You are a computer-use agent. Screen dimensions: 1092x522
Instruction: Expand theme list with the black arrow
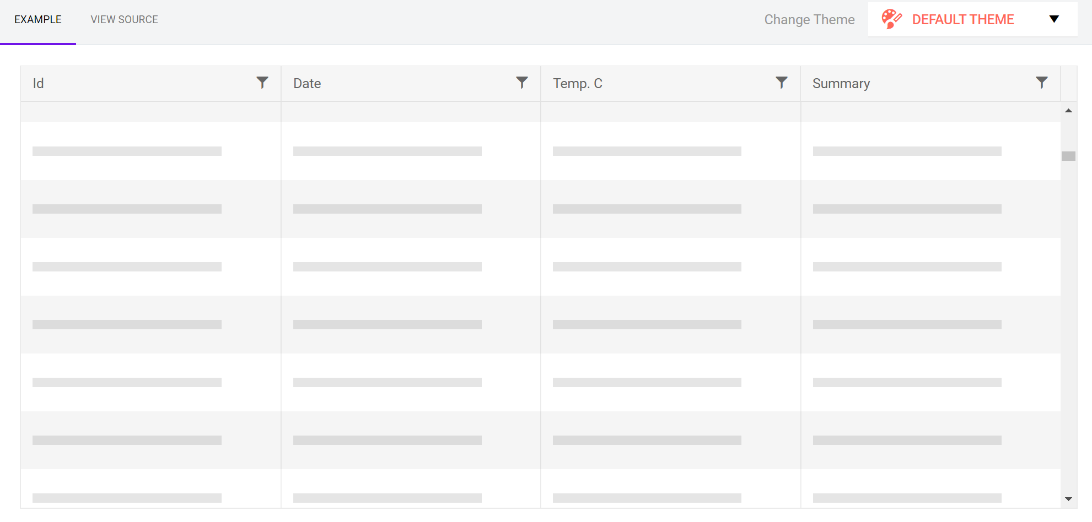1054,19
